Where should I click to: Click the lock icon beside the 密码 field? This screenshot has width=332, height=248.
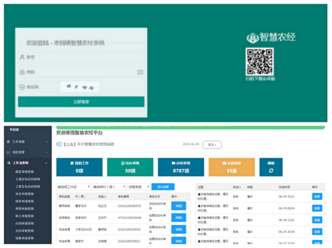pos(22,72)
